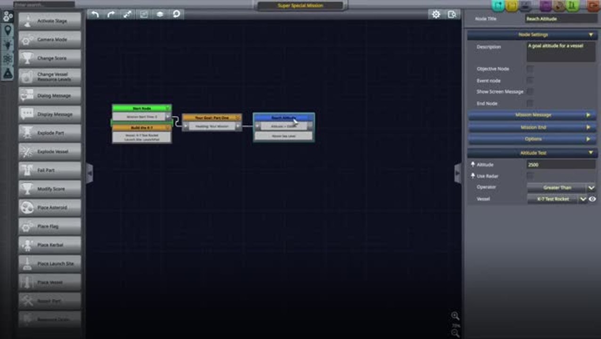601x339 pixels.
Task: Click the document search icon
Action: point(452,14)
